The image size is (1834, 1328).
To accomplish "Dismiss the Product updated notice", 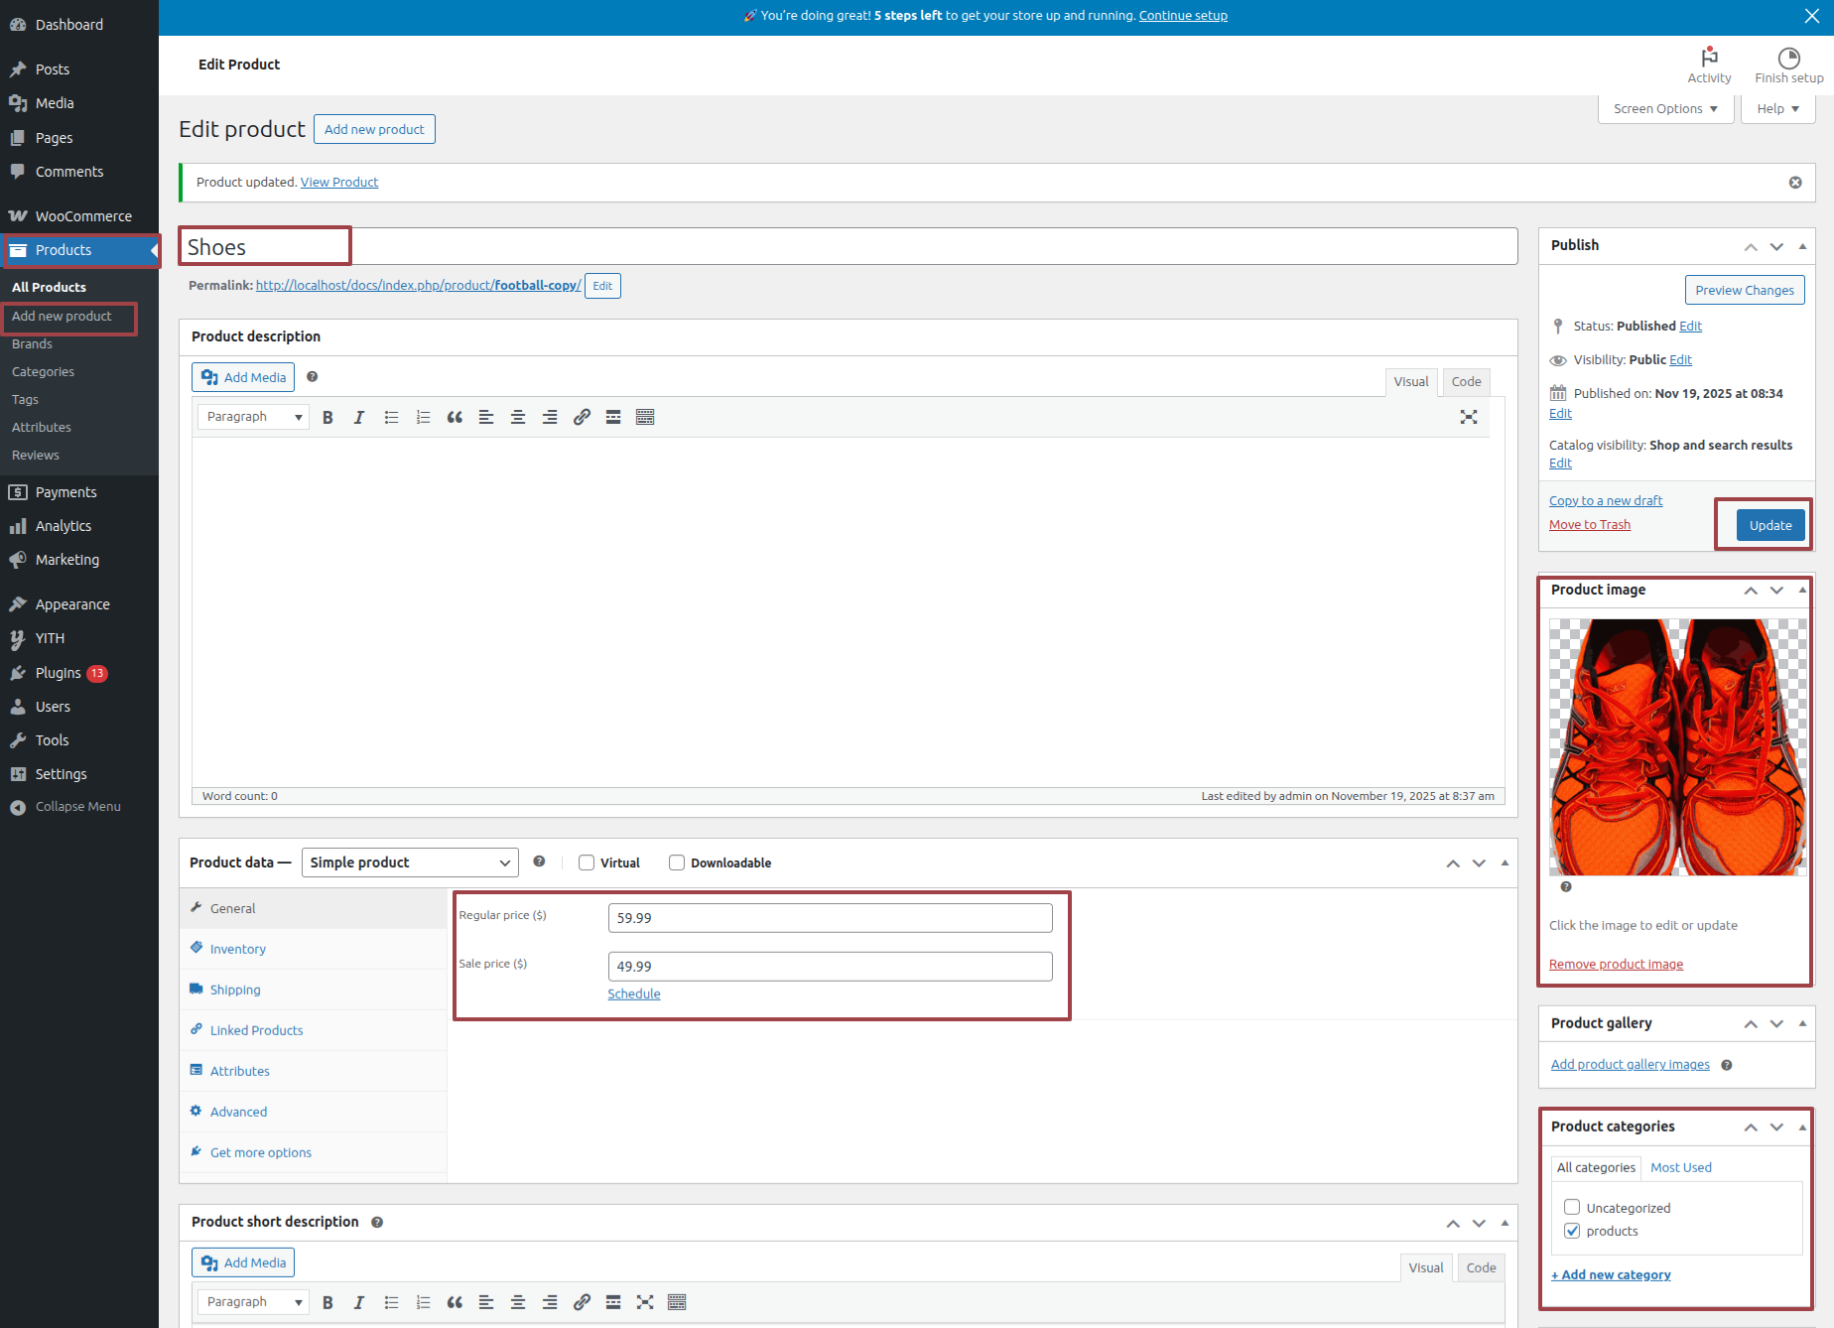I will 1795,183.
